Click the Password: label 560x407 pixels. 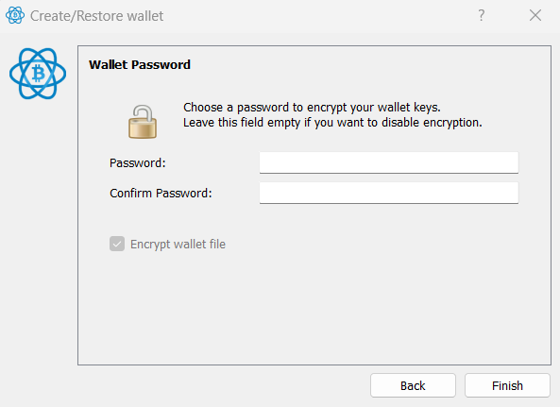pyautogui.click(x=138, y=162)
